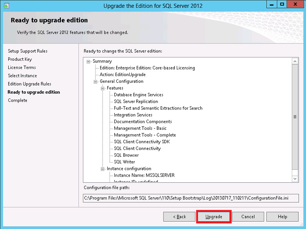Viewport: 306px width, 229px height.
Task: Select Full-Text and Semantic Extractions for Search
Action: 158,108
